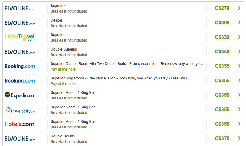The height and width of the screenshot is (146, 246).
Task: Click the Double Superior room name
Action: pyautogui.click(x=64, y=49)
